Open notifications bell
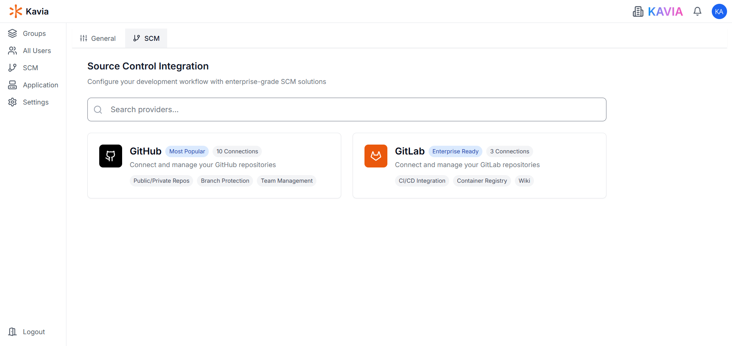732x346 pixels. tap(697, 11)
